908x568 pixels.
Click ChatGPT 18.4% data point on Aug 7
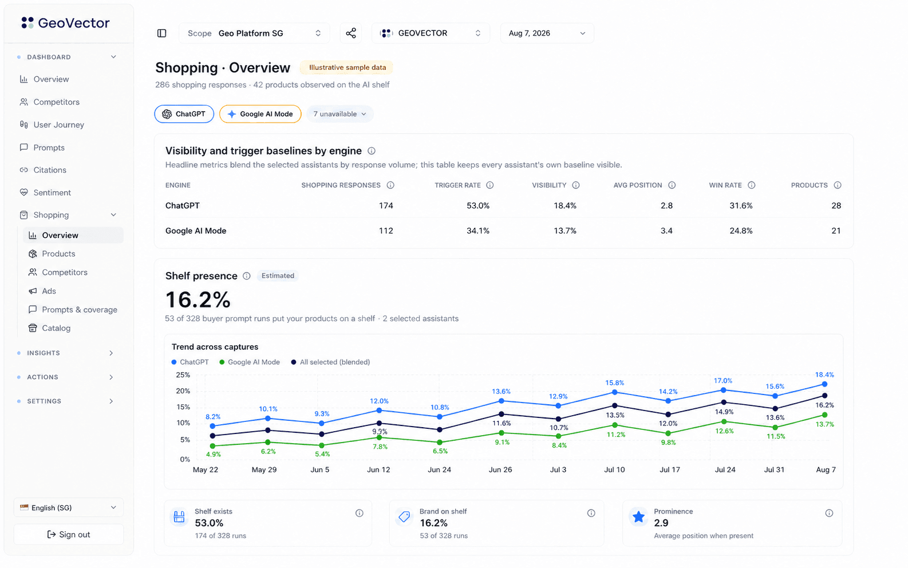tap(824, 384)
